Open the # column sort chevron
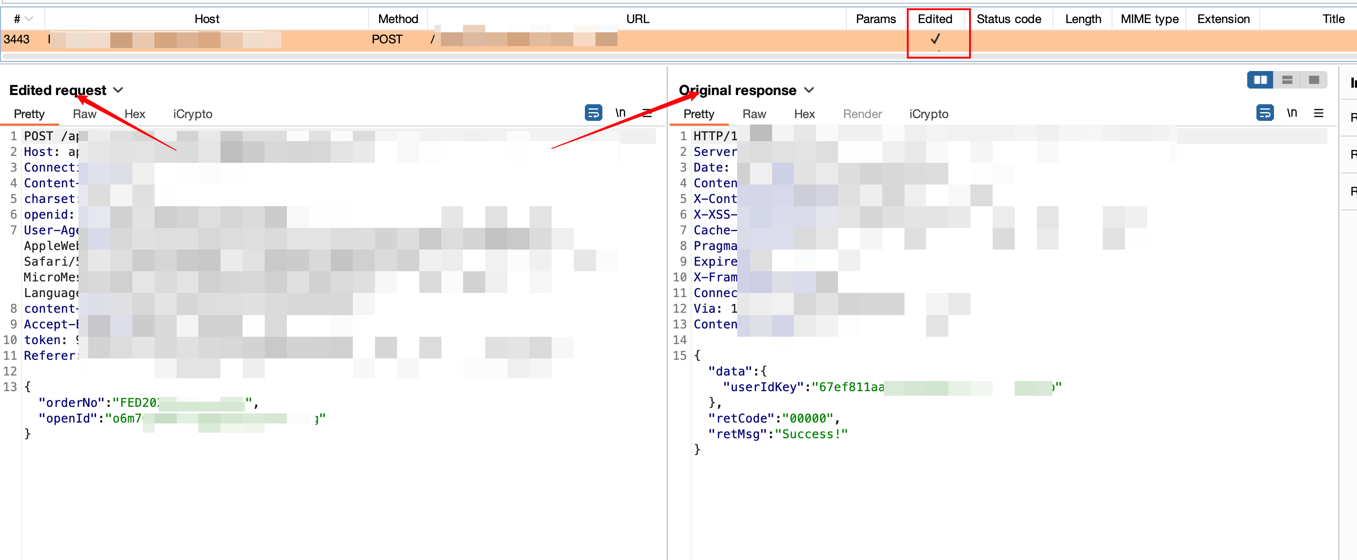The height and width of the screenshot is (560, 1357). click(29, 19)
